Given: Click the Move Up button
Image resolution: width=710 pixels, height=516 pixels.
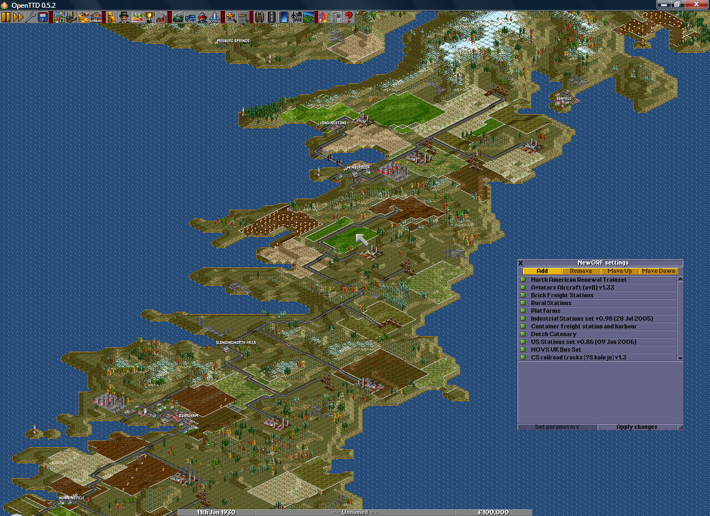Looking at the screenshot, I should [x=620, y=271].
